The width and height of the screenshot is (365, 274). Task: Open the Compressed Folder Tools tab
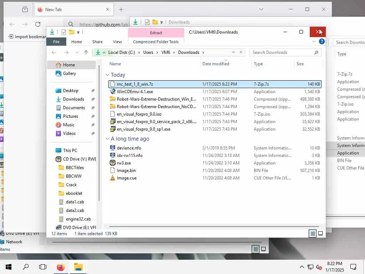(156, 42)
